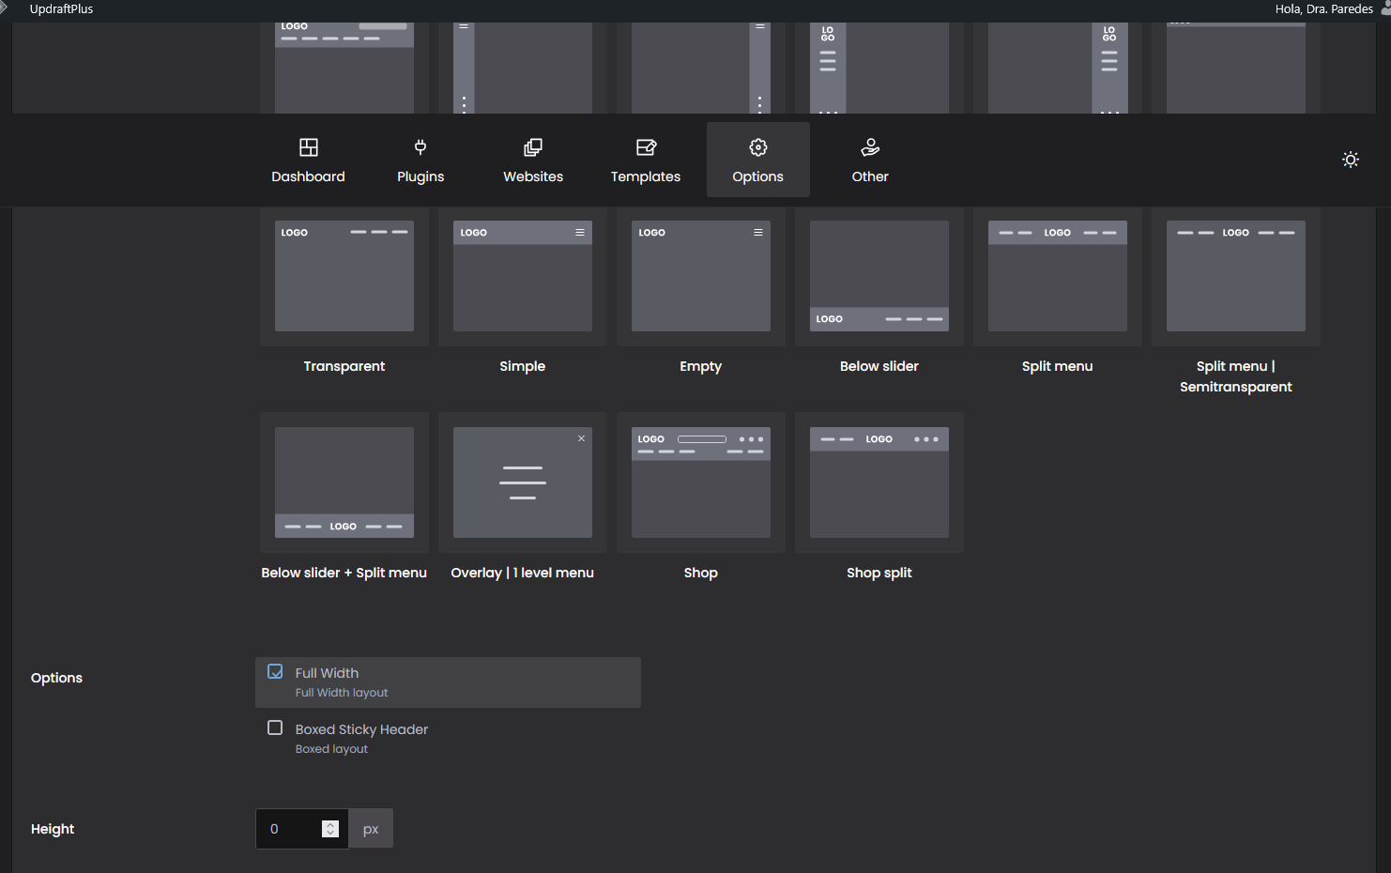The height and width of the screenshot is (873, 1391).
Task: Pick the Shop split header layout
Action: (x=879, y=483)
